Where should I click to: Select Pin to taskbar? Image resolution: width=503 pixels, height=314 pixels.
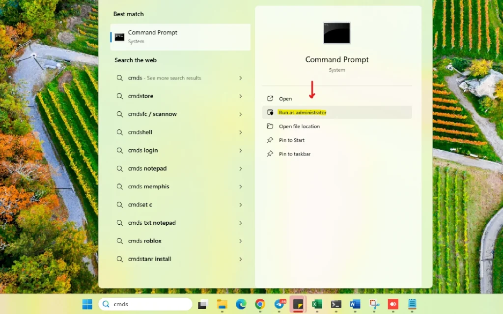(x=337, y=154)
